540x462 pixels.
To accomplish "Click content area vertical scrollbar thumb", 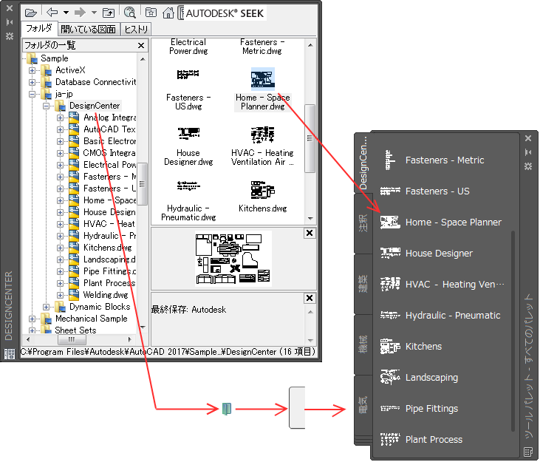I will [x=310, y=138].
